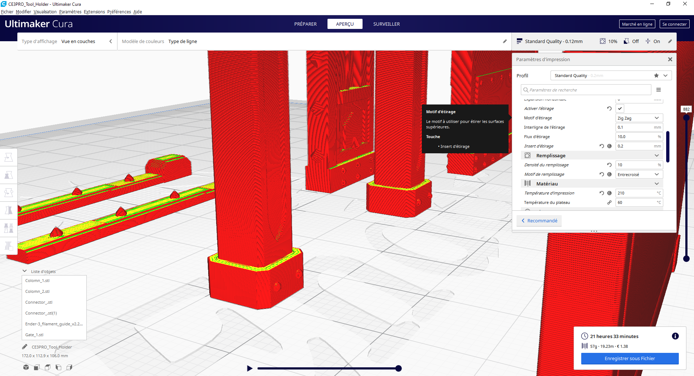The image size is (694, 376).
Task: Show formula info for Insert d'étirage
Action: (x=609, y=146)
